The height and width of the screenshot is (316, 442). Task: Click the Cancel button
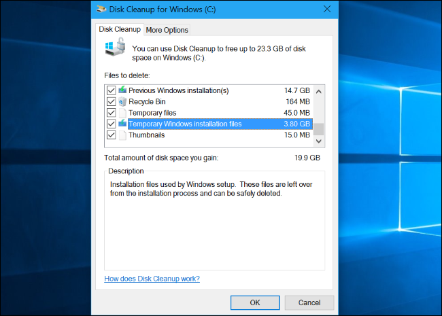(309, 302)
